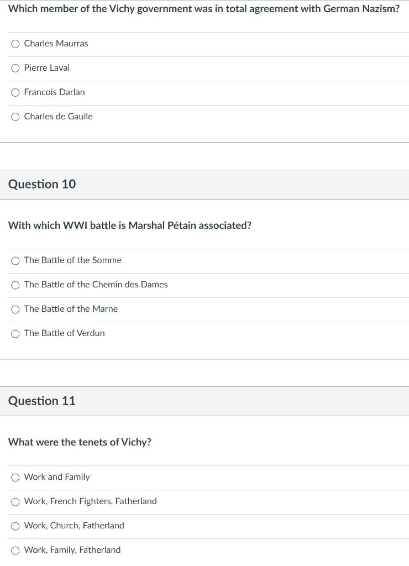The height and width of the screenshot is (566, 409).
Task: Select Charles de Gaulle as the answer
Action: click(15, 117)
